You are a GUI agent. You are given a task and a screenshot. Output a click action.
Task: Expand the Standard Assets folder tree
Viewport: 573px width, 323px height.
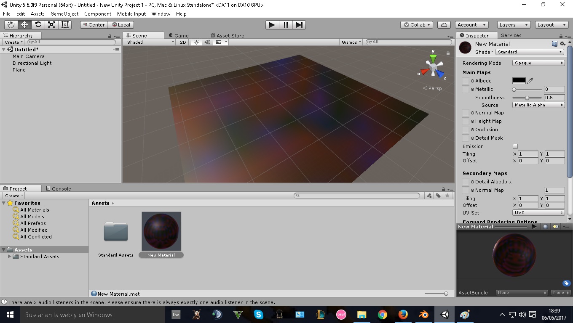10,257
